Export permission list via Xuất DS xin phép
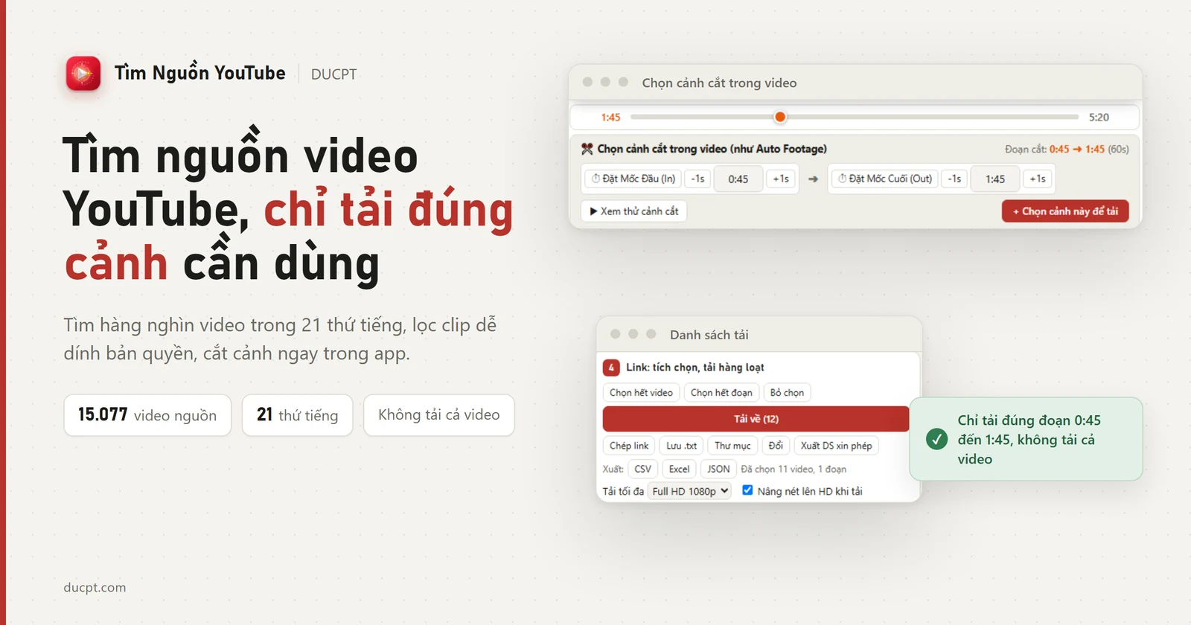1191x625 pixels. point(836,446)
